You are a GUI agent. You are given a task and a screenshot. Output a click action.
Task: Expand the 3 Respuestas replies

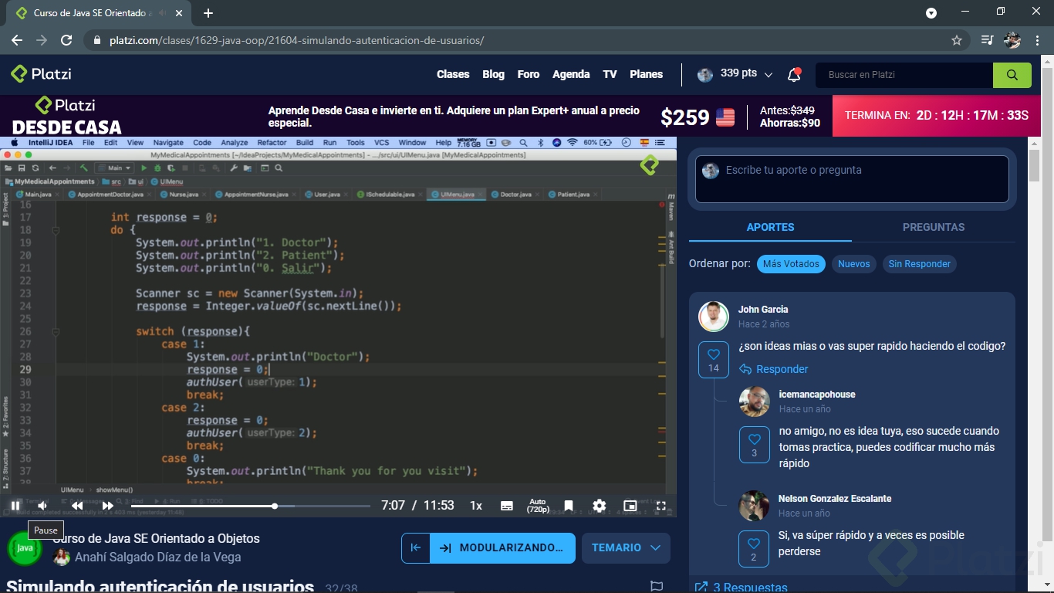[x=742, y=588]
